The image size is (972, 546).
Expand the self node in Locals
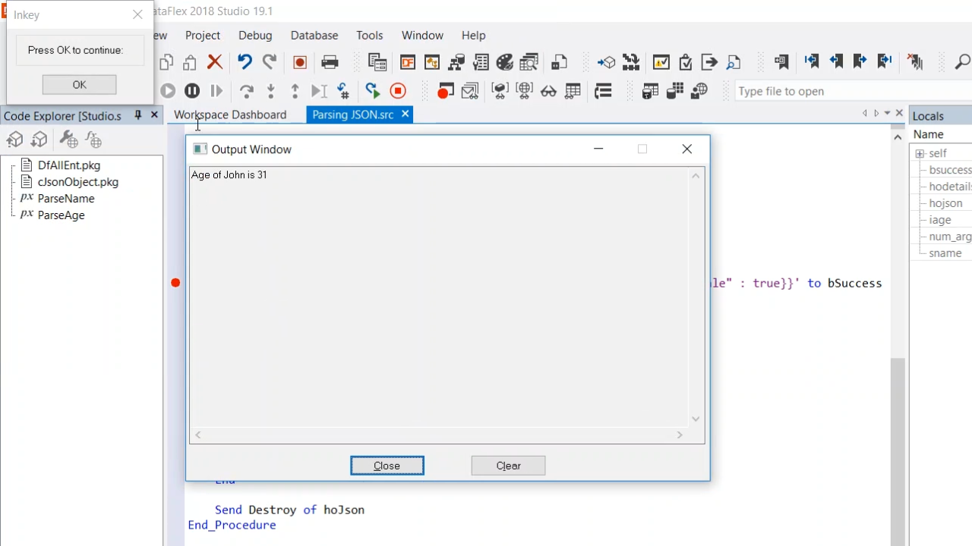click(920, 153)
